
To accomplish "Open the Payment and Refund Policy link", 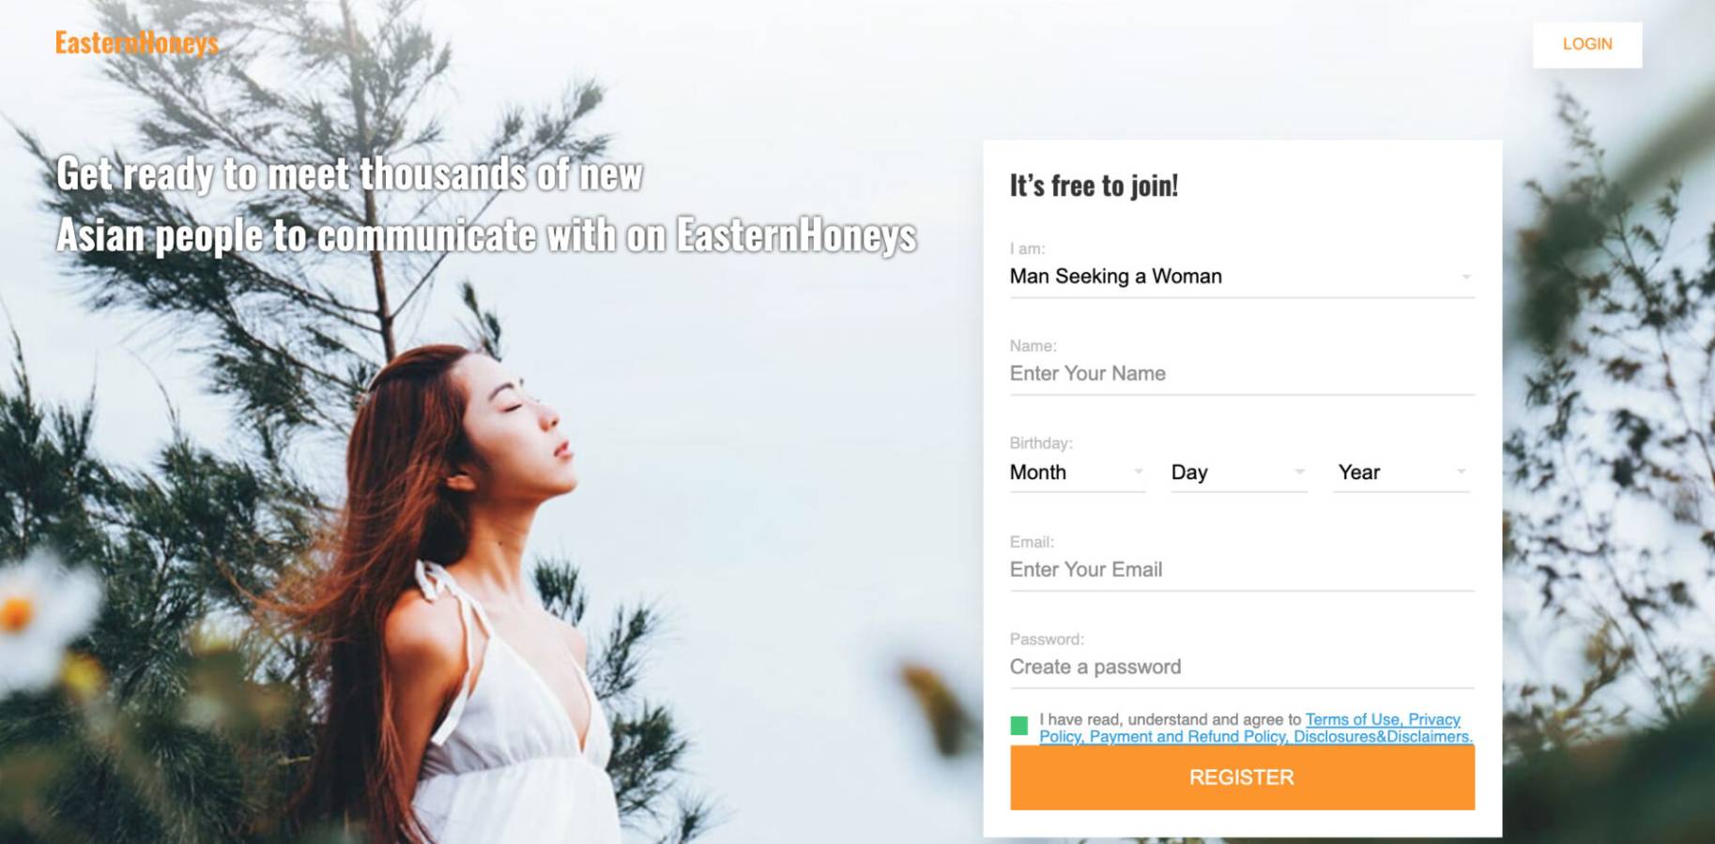I will (1187, 737).
